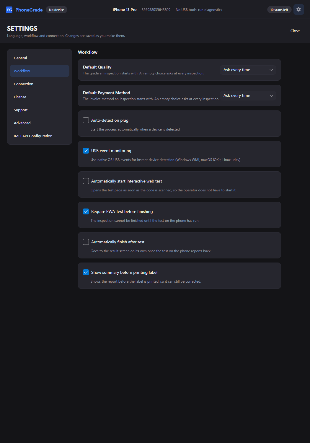Enable Auto-detect on plug checkbox
Screen dimensions: 310x443
86,120
